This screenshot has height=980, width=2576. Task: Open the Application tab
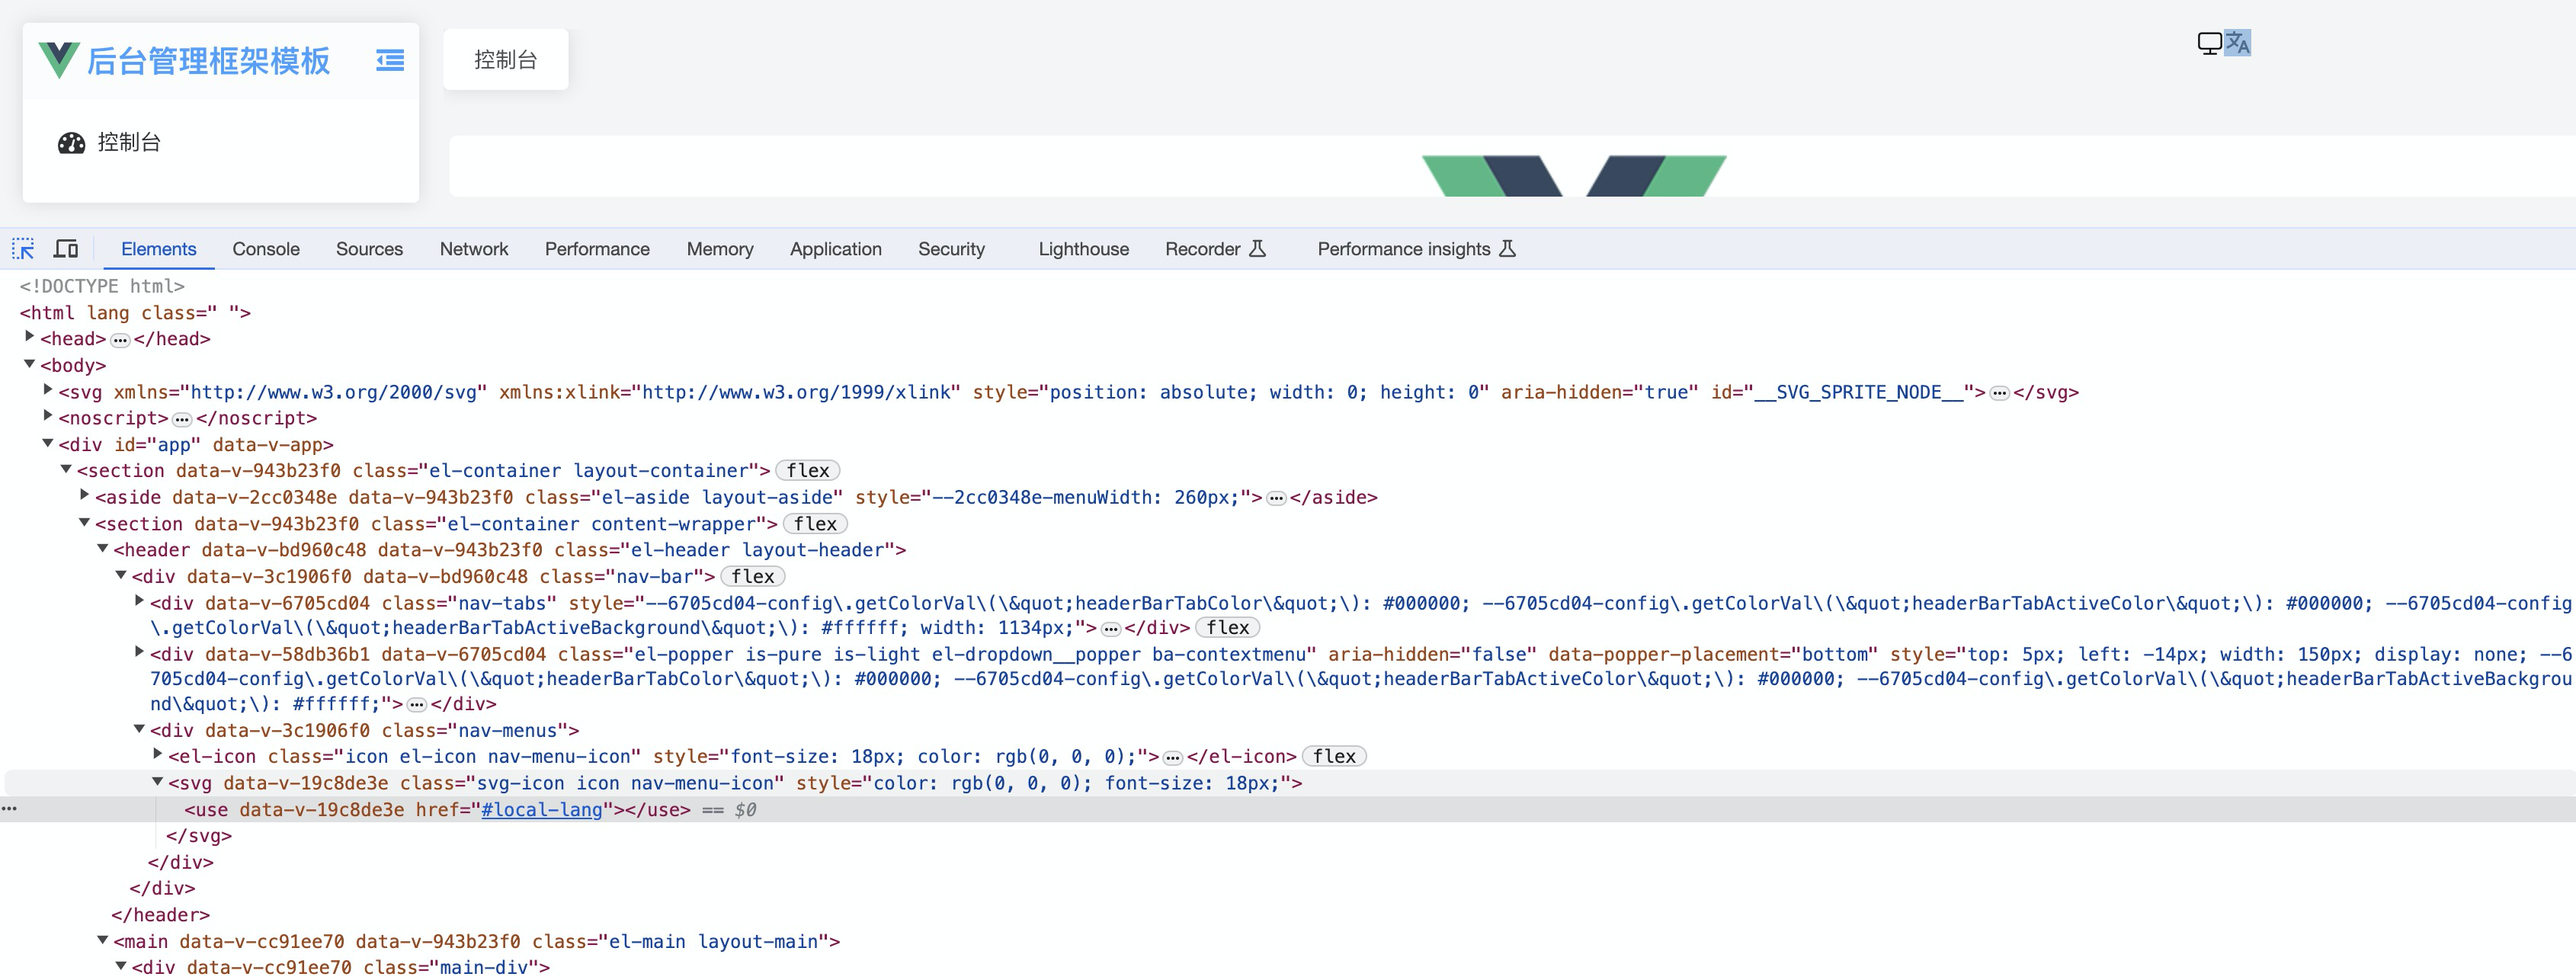(836, 250)
